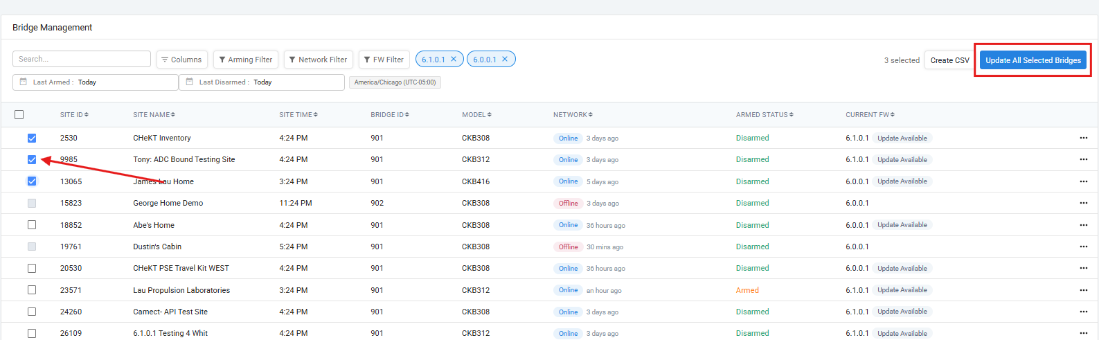
Task: Check the checkbox for Lau Propulsion Laboratories
Action: 32,290
